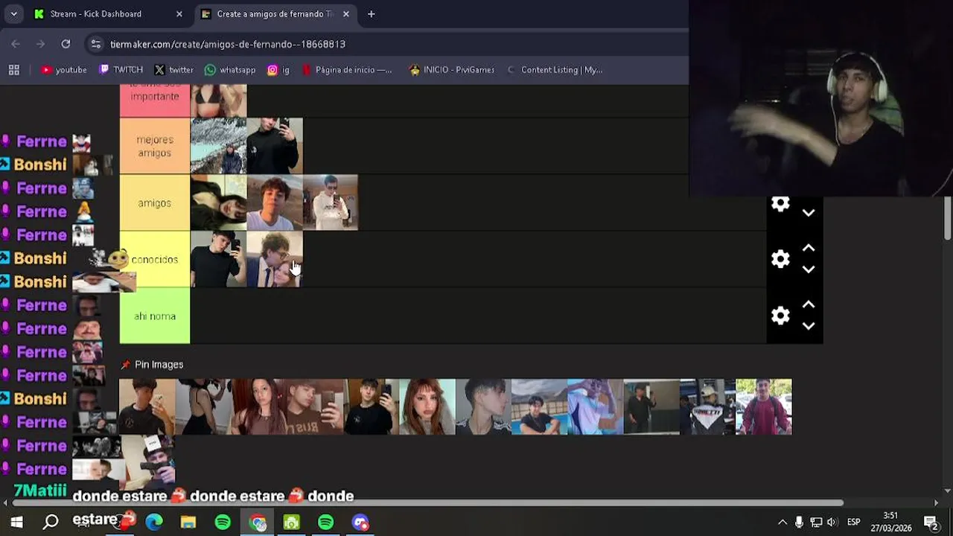This screenshot has height=536, width=953.
Task: View site information icon in address bar
Action: (x=95, y=44)
